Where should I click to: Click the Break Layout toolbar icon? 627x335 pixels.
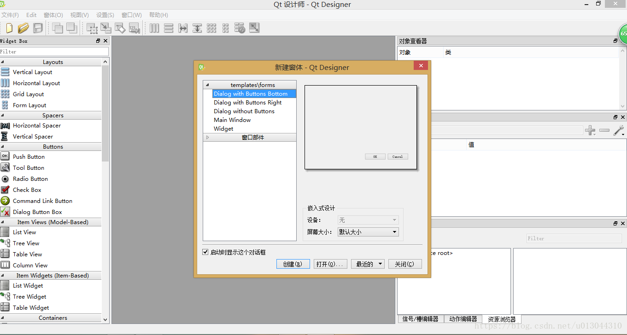tap(240, 28)
